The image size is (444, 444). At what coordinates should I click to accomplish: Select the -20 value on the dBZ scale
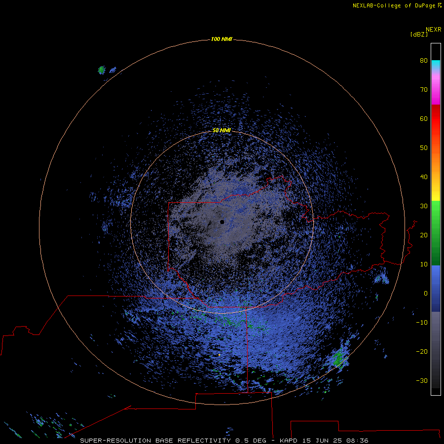tap(422, 352)
